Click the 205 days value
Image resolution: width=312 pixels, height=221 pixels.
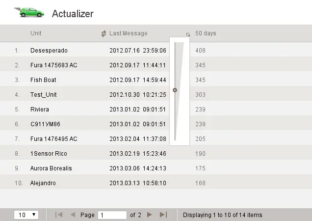[200, 139]
